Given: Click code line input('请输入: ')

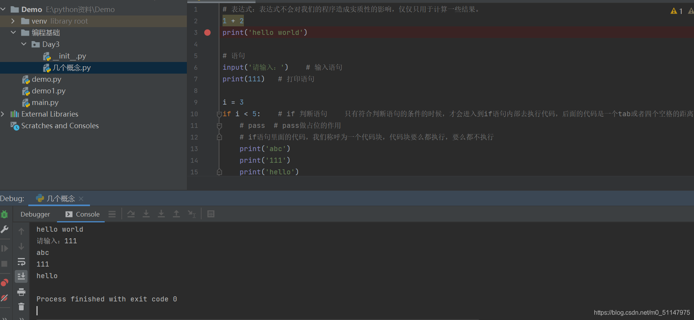Looking at the screenshot, I should tap(256, 67).
